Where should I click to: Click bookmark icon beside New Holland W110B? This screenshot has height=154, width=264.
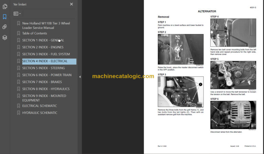click(19, 23)
